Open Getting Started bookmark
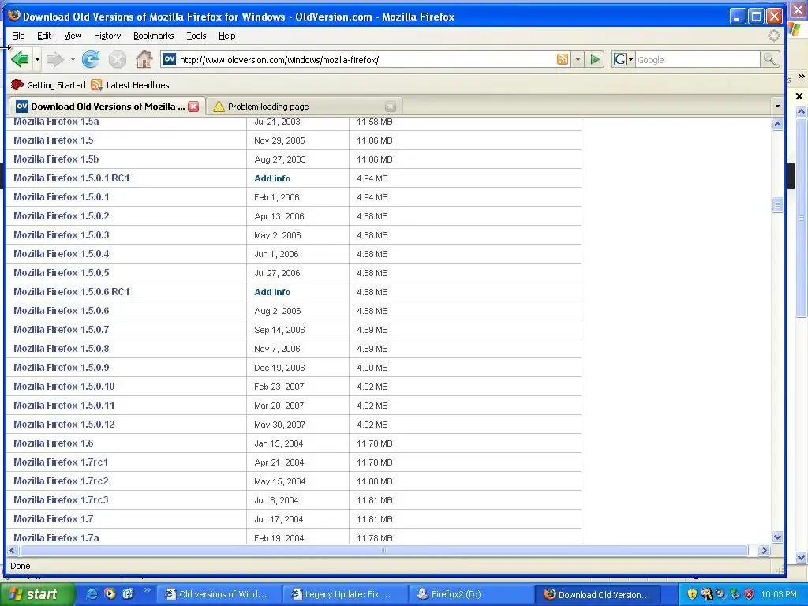 click(48, 85)
